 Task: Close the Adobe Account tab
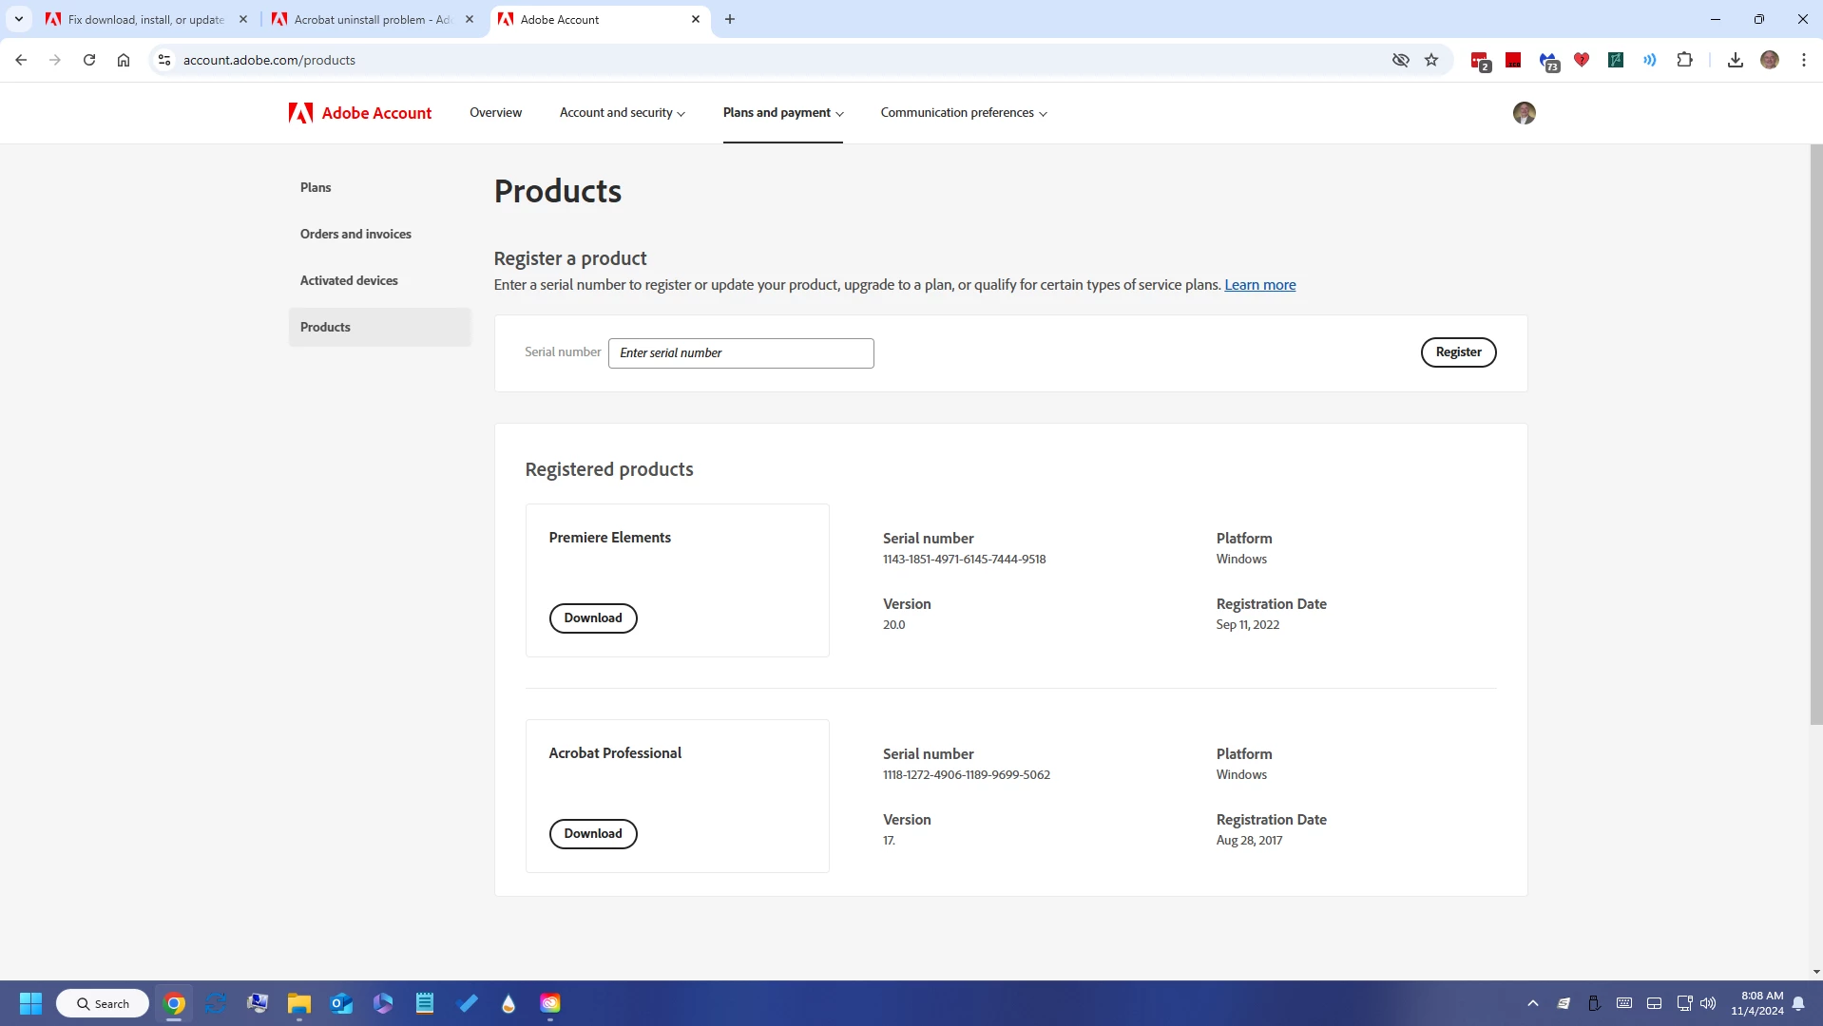(x=696, y=19)
